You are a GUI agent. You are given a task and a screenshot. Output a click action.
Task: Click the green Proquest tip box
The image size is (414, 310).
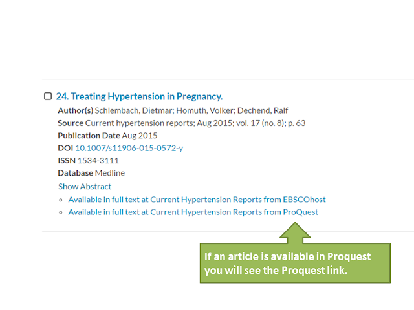[x=295, y=263]
